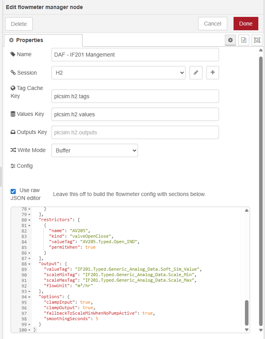The image size is (265, 339).
Task: Click JSON editor scroll up arrow
Action: [247, 211]
